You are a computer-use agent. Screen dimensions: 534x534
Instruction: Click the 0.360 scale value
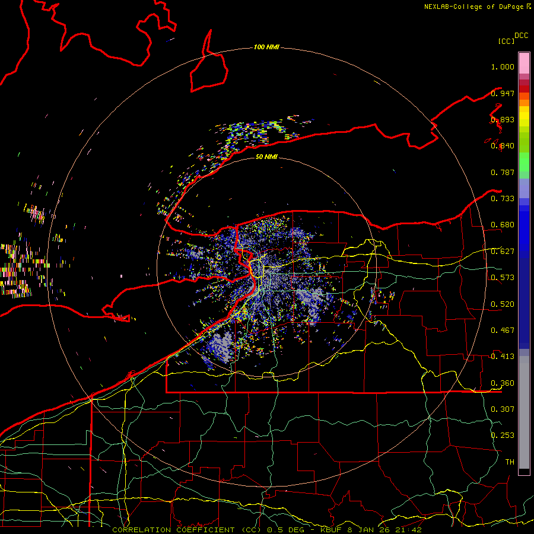tap(503, 383)
